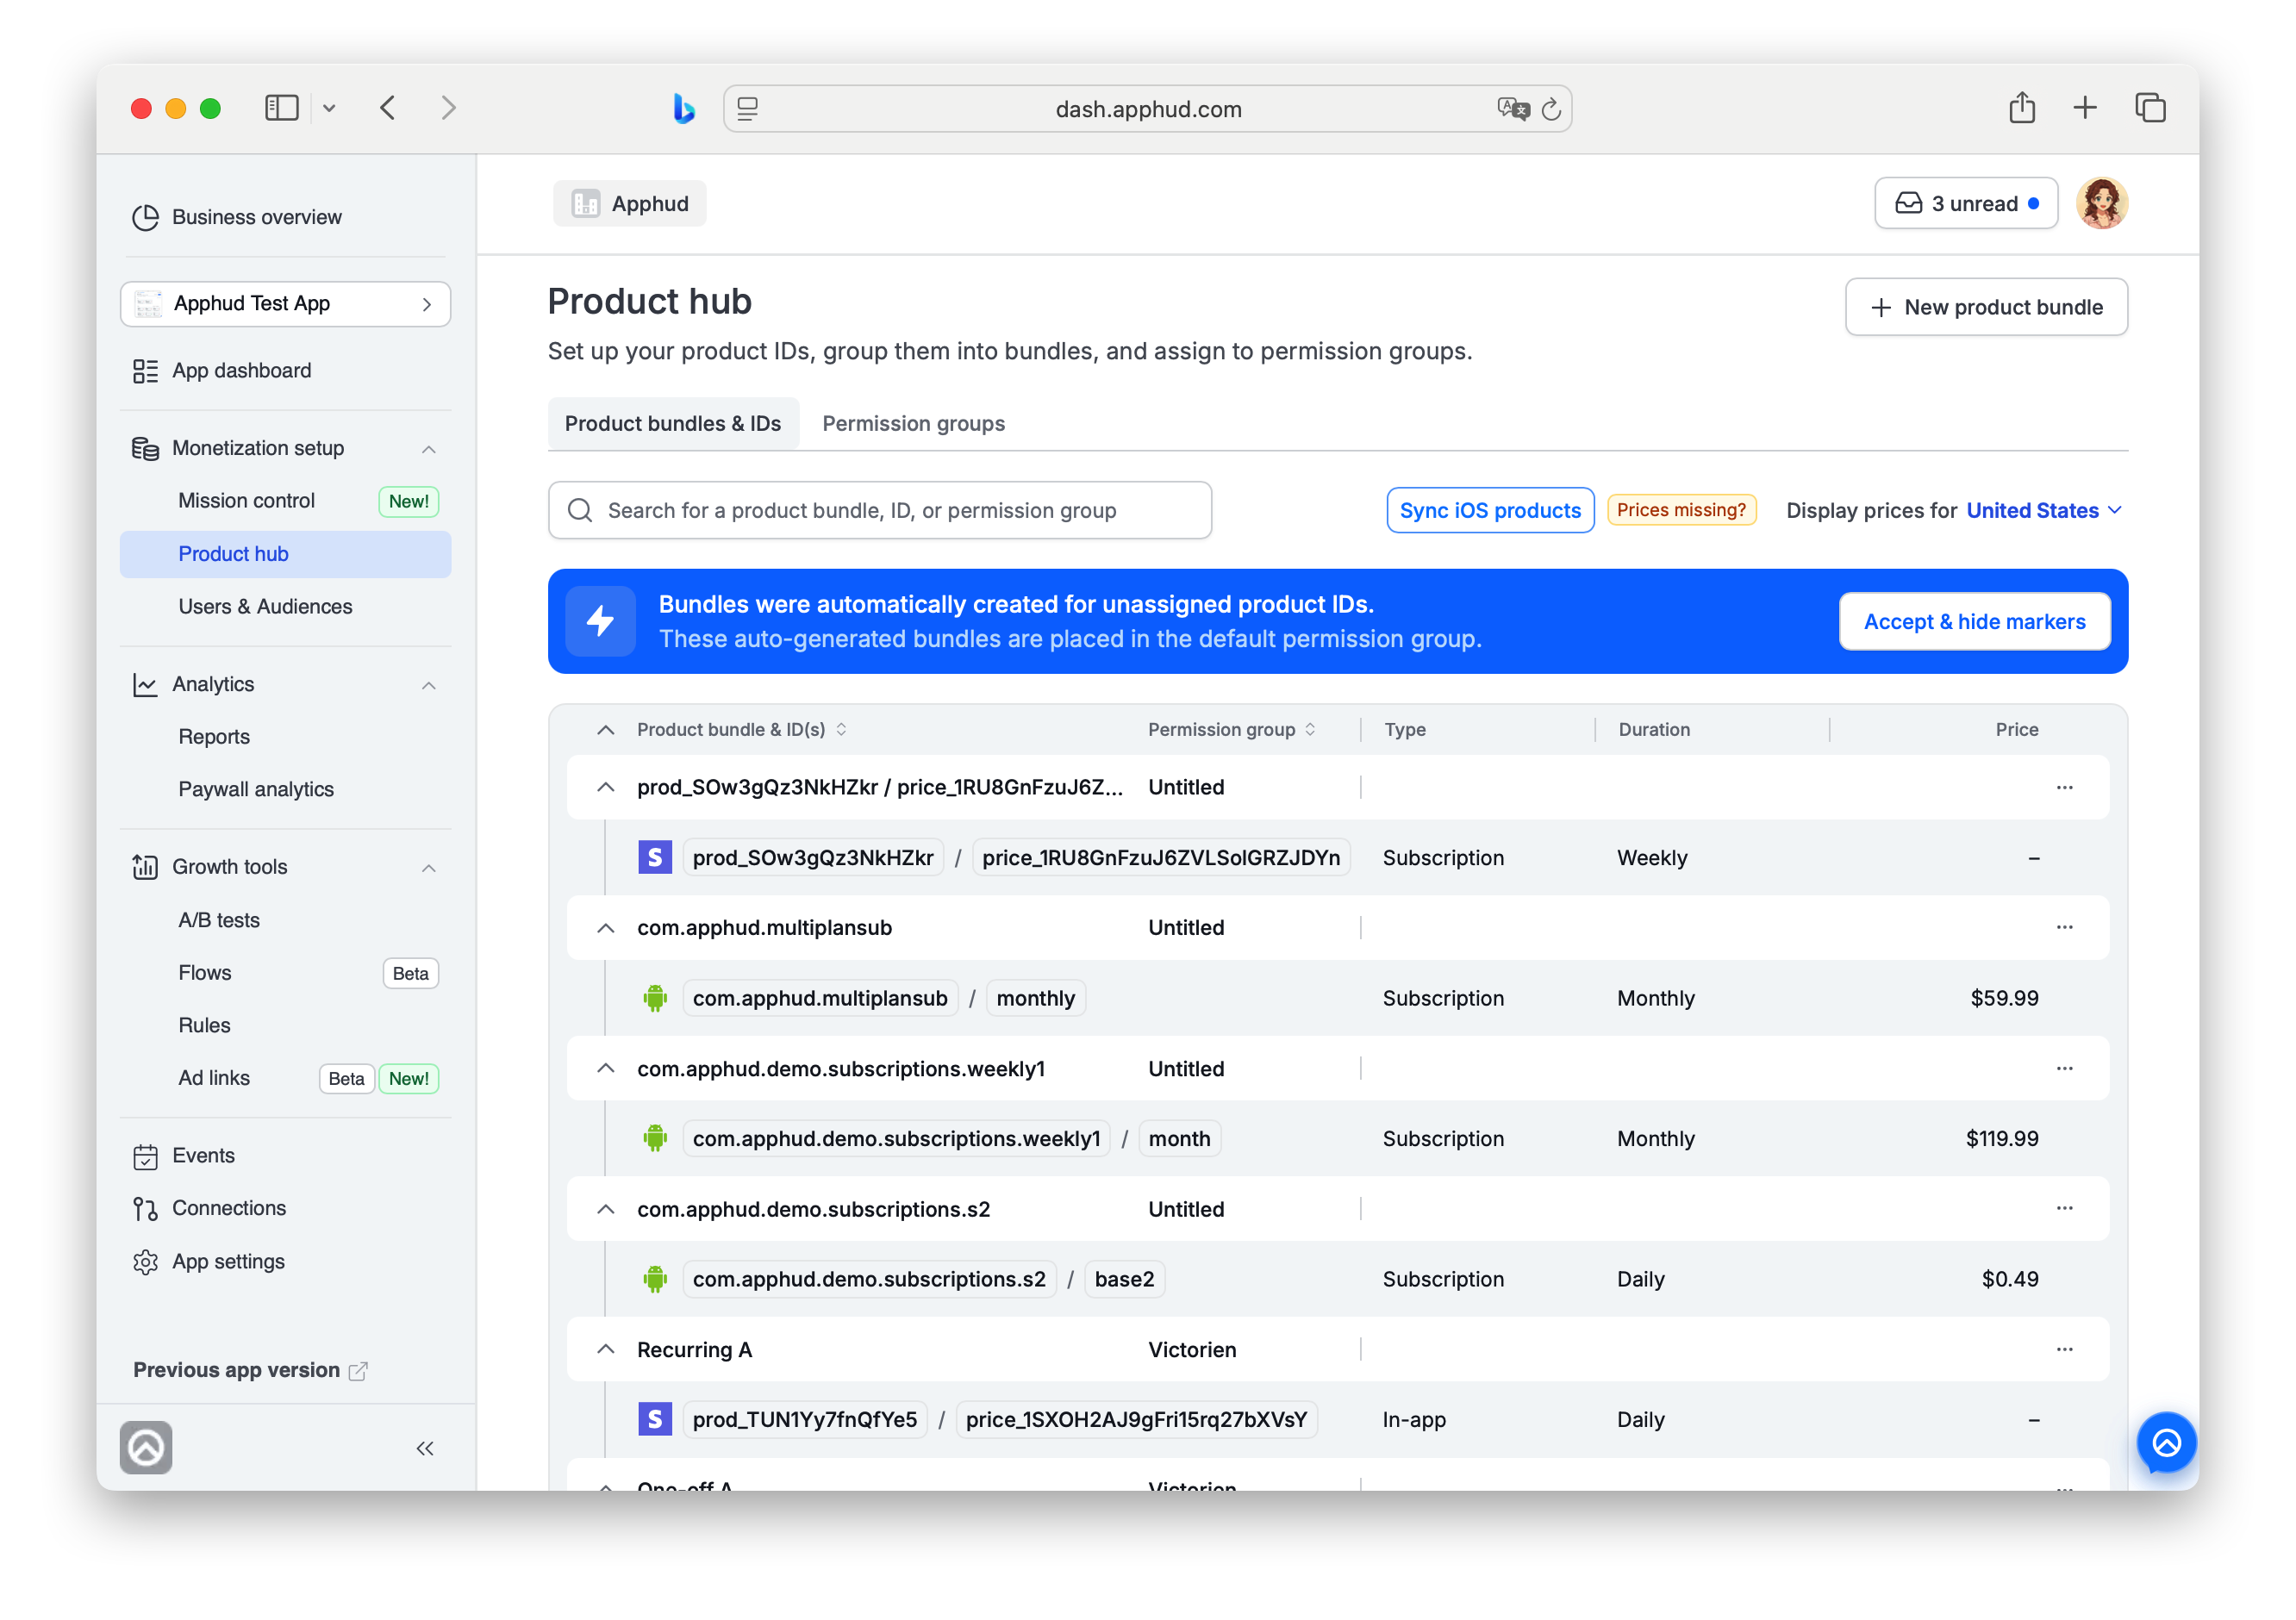
Task: Sort by Permission group column
Action: (x=1232, y=730)
